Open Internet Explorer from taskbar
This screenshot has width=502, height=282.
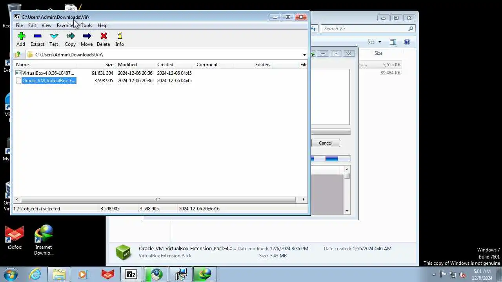36,275
